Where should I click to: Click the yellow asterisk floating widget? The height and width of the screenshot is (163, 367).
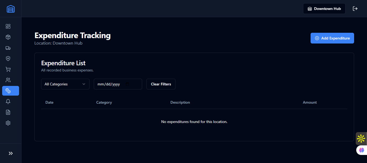pyautogui.click(x=361, y=139)
